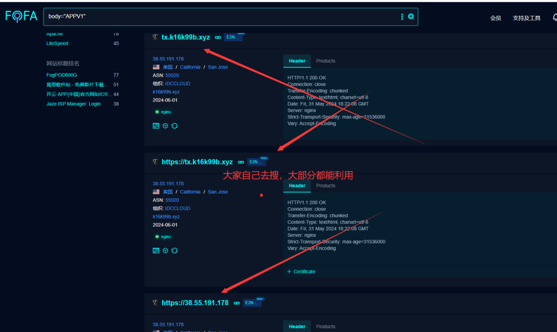Click the T-shaped icon before https://tx.k16k99b.xyz title
The image size is (557, 332).
click(155, 162)
